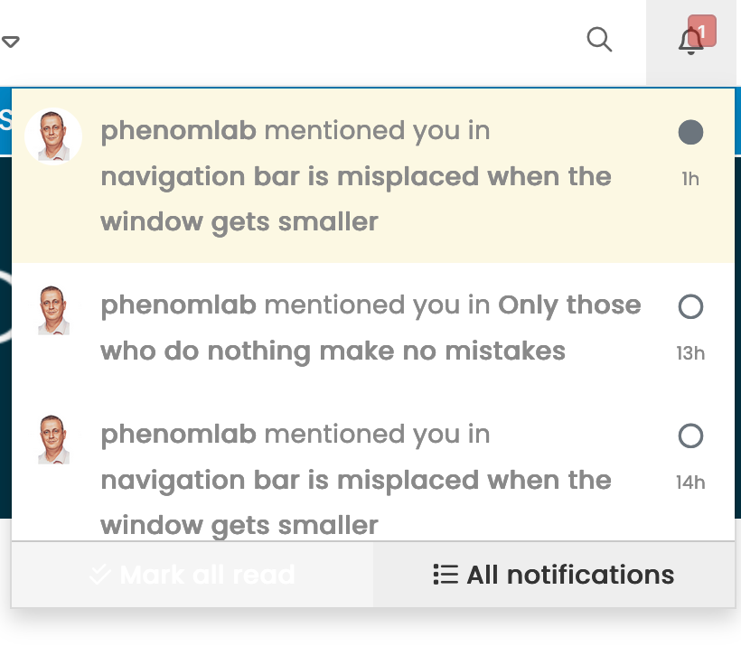Click the notifications bell icon
The width and height of the screenshot is (741, 665).
[x=690, y=41]
